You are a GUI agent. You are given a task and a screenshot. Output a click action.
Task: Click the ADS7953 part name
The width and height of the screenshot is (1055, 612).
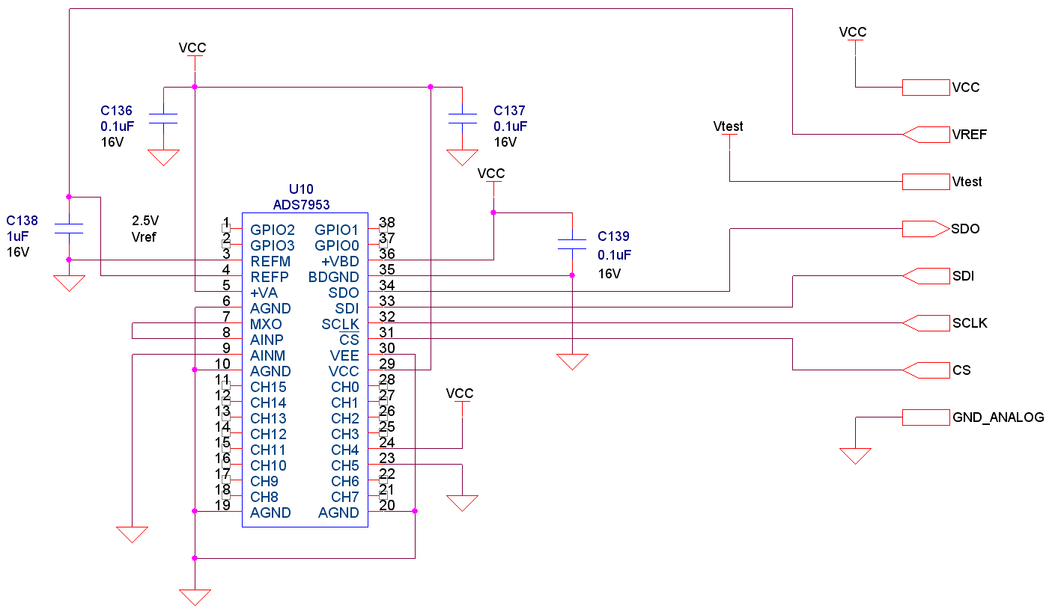point(301,204)
